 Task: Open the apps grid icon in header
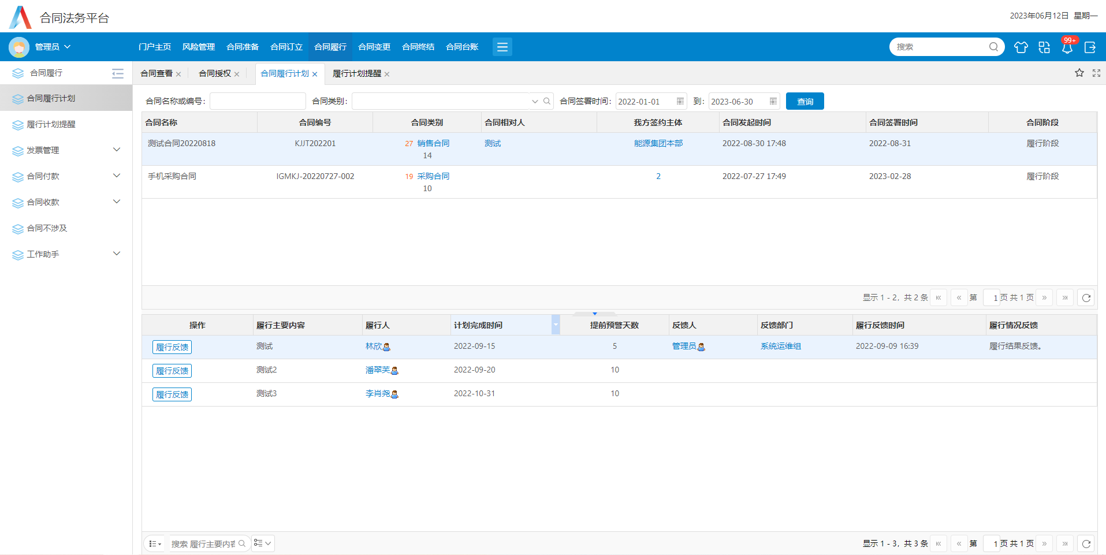(x=1044, y=47)
